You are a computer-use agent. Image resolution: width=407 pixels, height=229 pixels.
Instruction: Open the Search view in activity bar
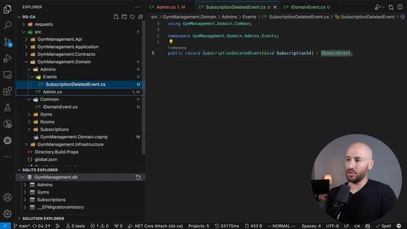tap(7, 25)
